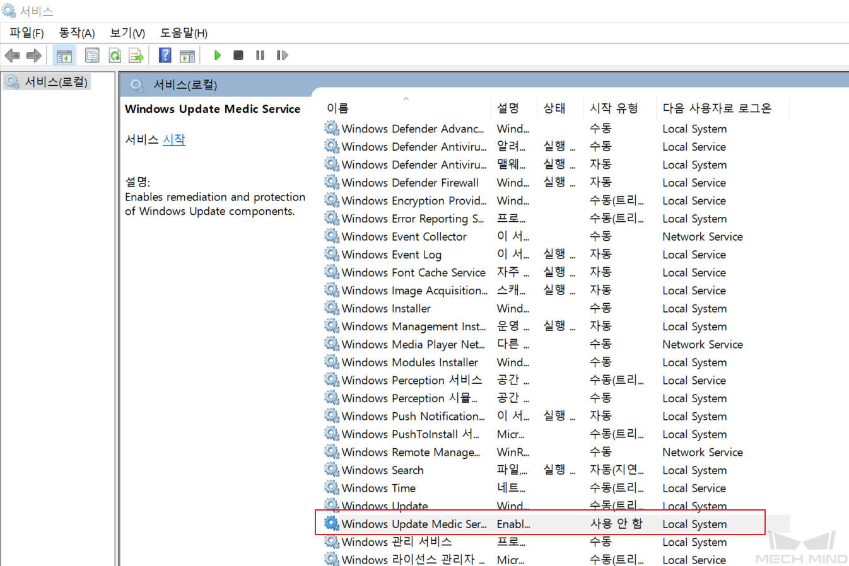Screen dimensions: 849x566
Task: Click the Pause Service icon
Action: pos(260,55)
